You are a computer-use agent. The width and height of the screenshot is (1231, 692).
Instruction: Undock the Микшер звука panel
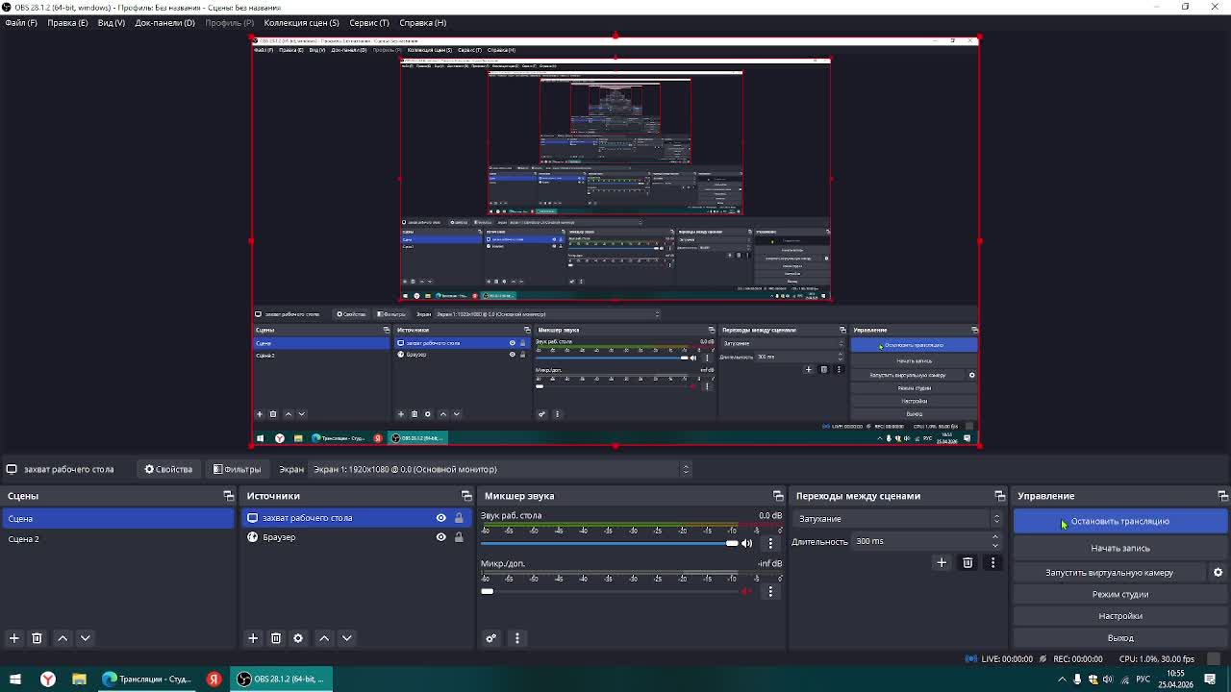(x=778, y=496)
